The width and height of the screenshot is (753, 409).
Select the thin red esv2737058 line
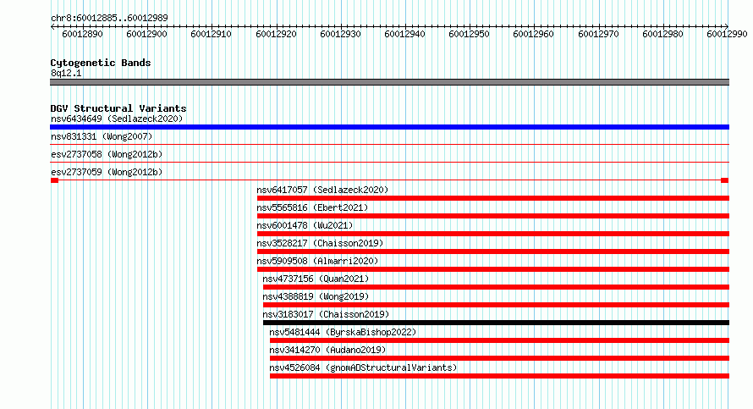tap(389, 162)
